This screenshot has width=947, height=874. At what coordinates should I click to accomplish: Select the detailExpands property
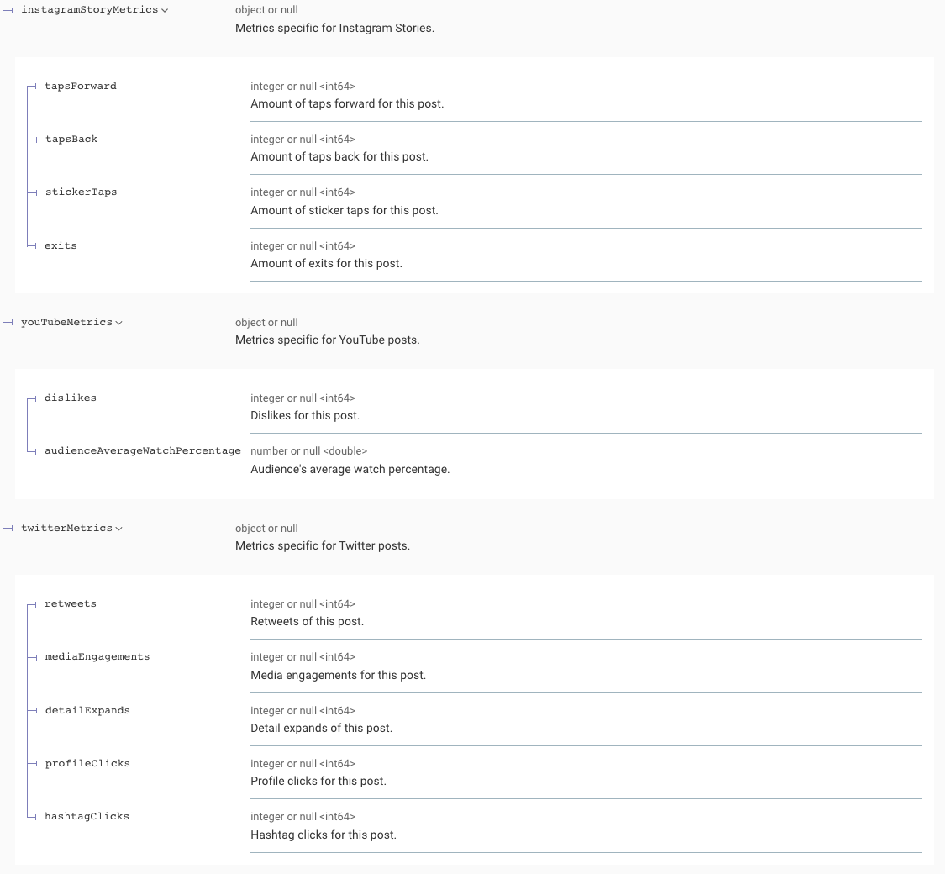[87, 710]
